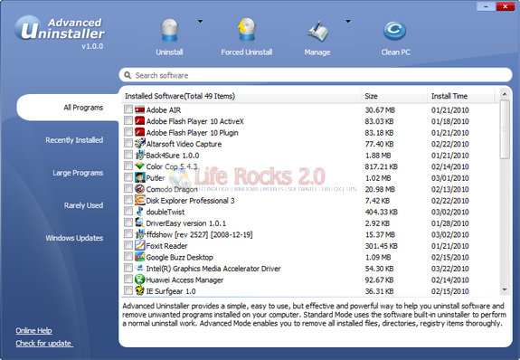Check the Putler checkbox

(x=128, y=177)
